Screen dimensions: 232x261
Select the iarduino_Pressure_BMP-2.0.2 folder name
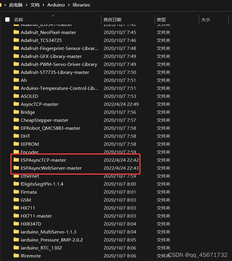pyautogui.click(x=52, y=240)
